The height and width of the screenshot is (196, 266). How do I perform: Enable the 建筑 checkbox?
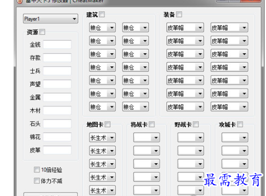102,14
